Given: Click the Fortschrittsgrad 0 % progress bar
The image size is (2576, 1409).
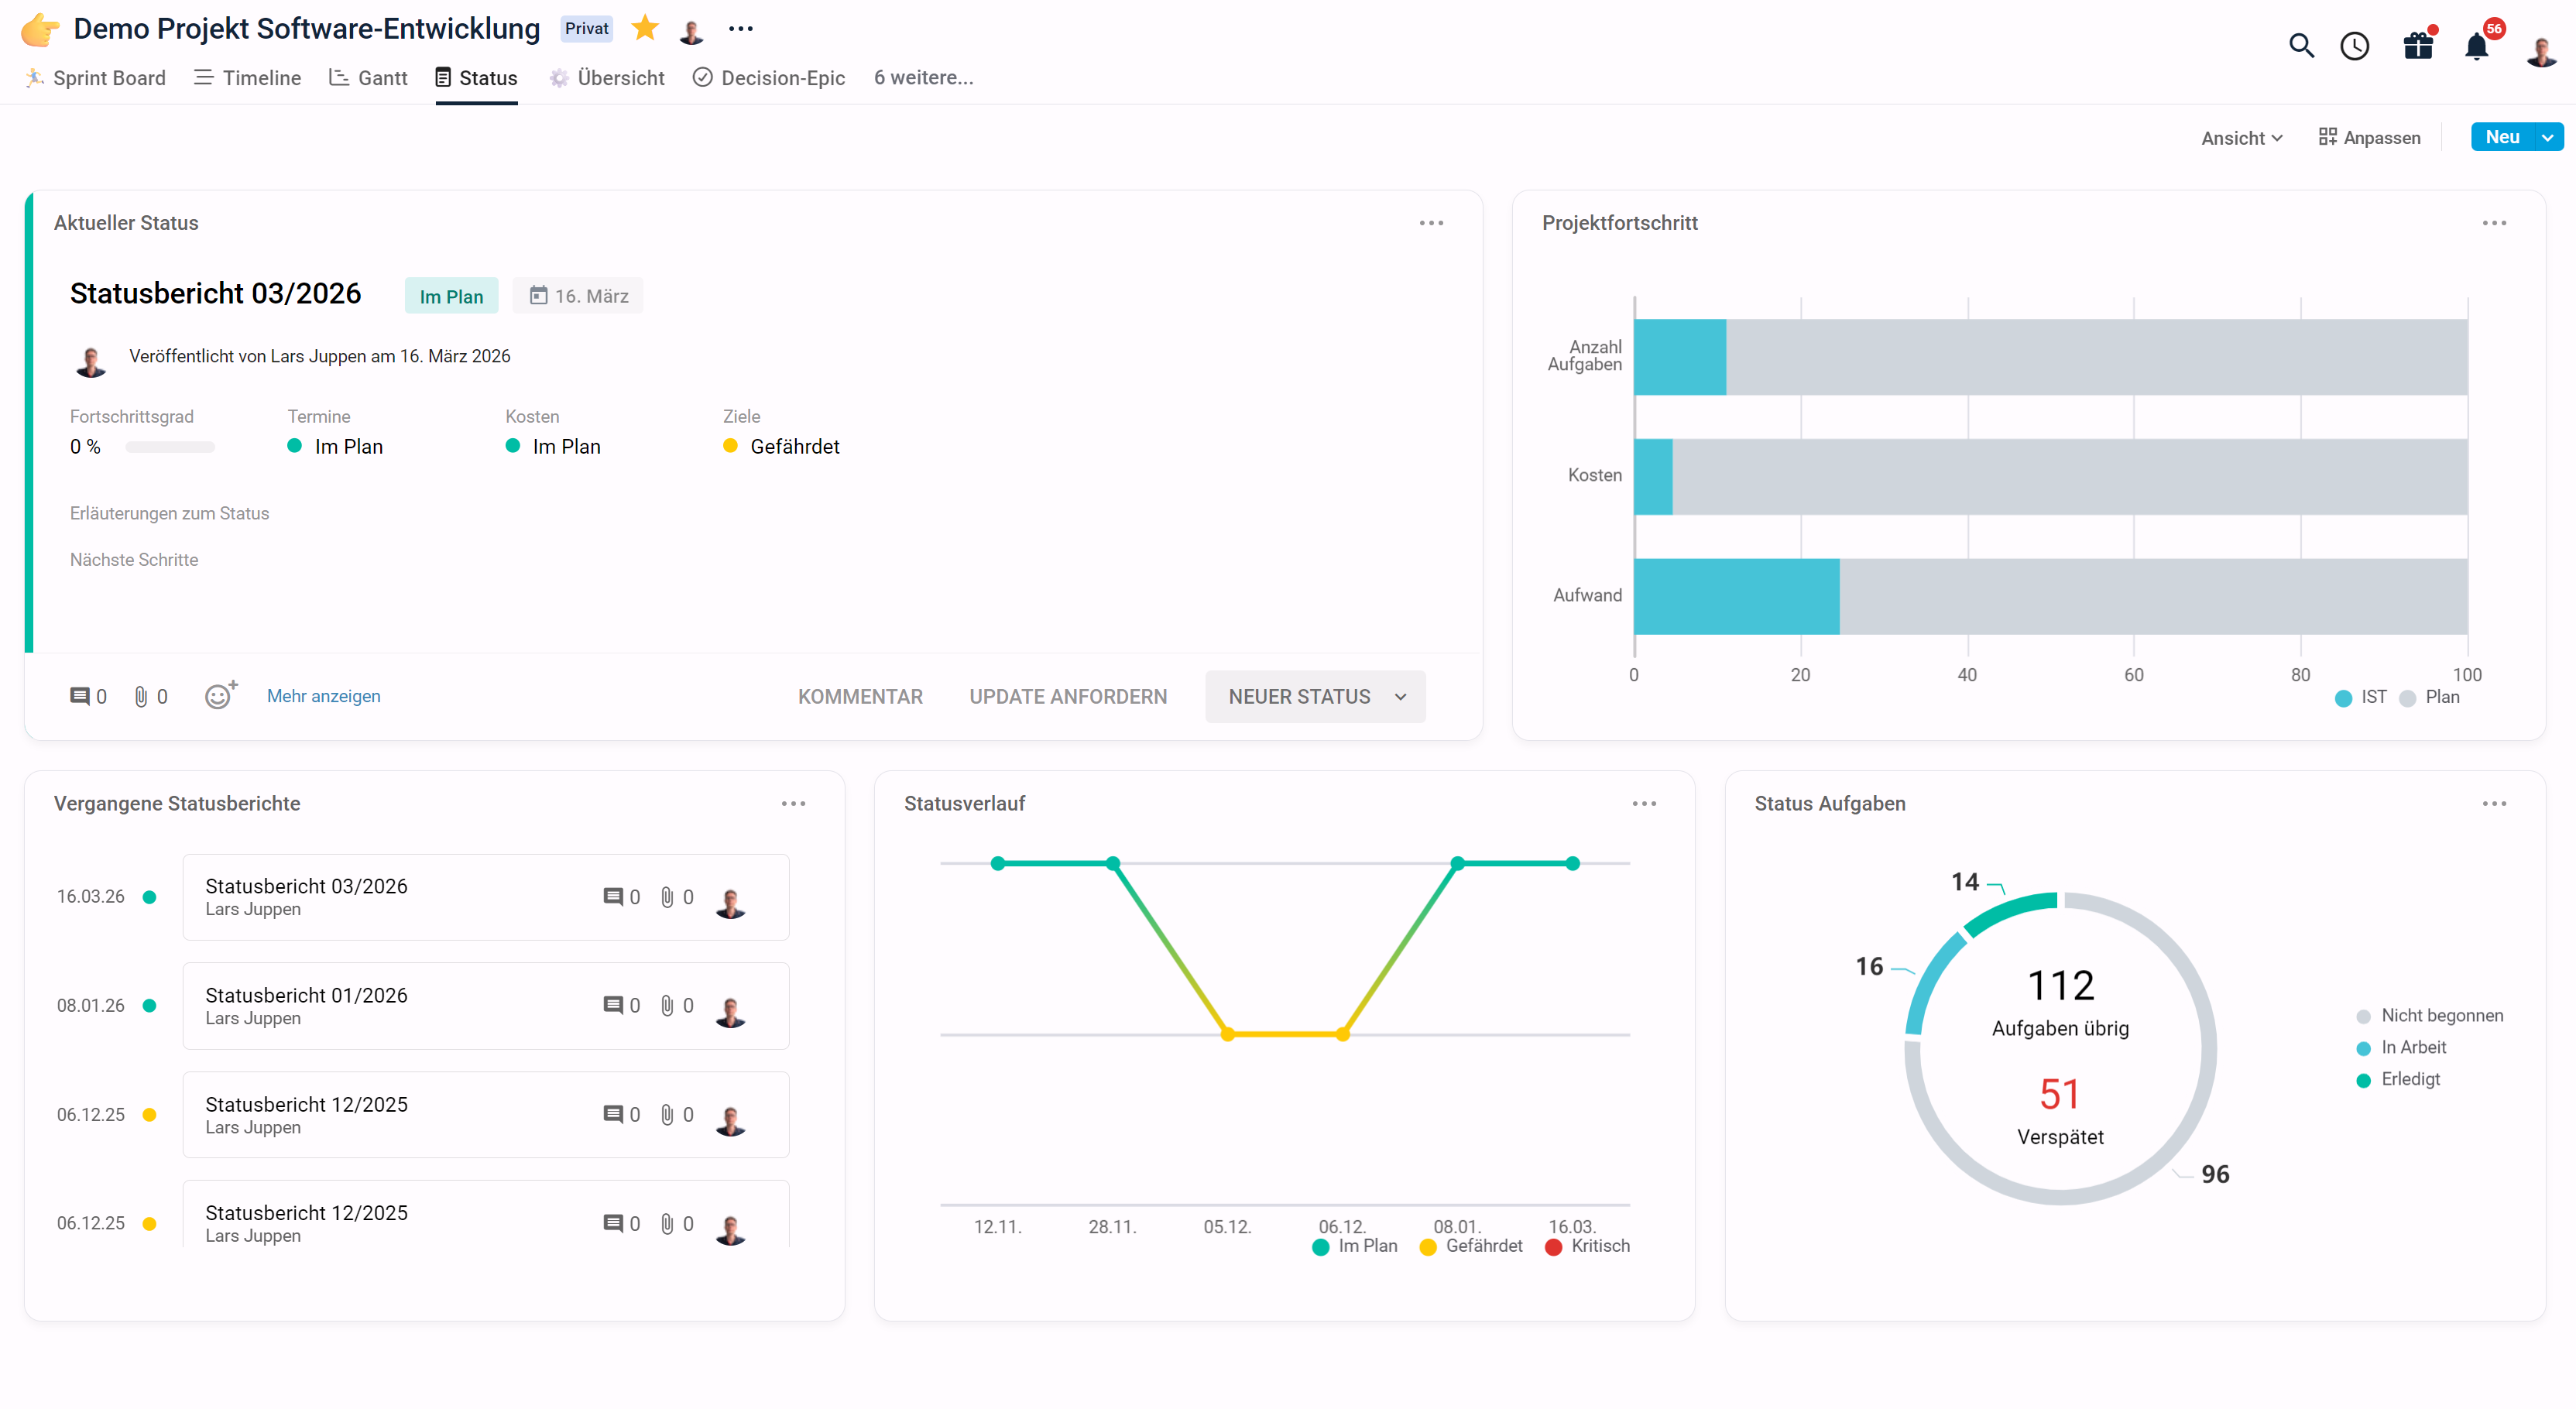Looking at the screenshot, I should (170, 447).
